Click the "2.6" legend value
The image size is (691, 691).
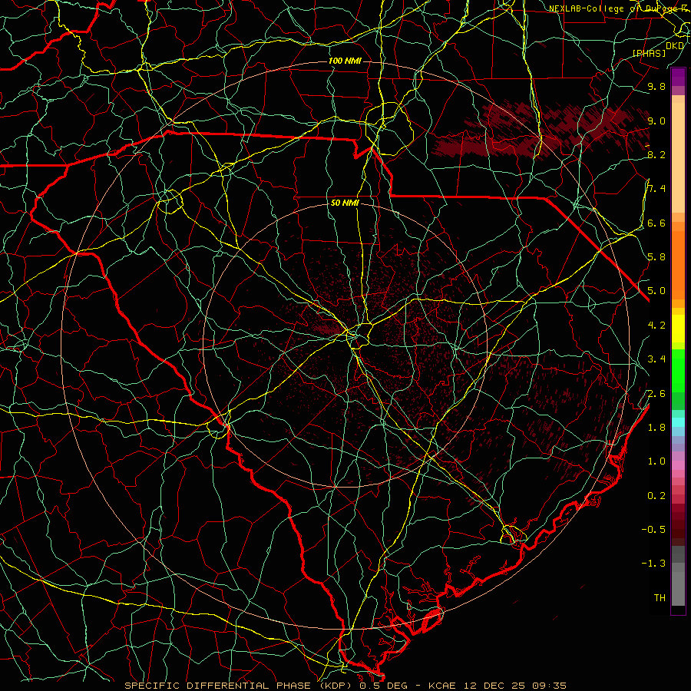(x=656, y=394)
